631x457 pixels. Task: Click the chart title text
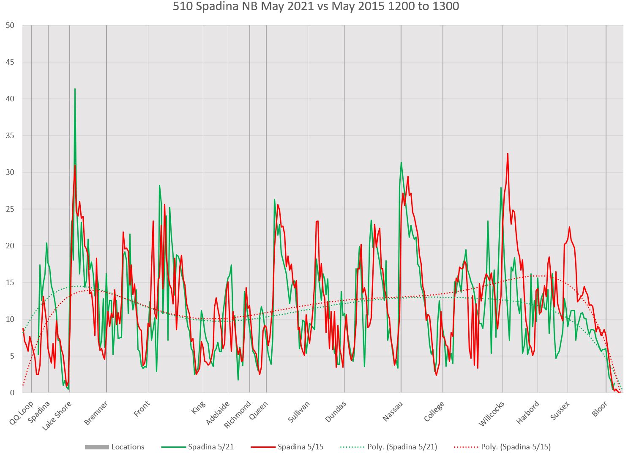tap(316, 7)
